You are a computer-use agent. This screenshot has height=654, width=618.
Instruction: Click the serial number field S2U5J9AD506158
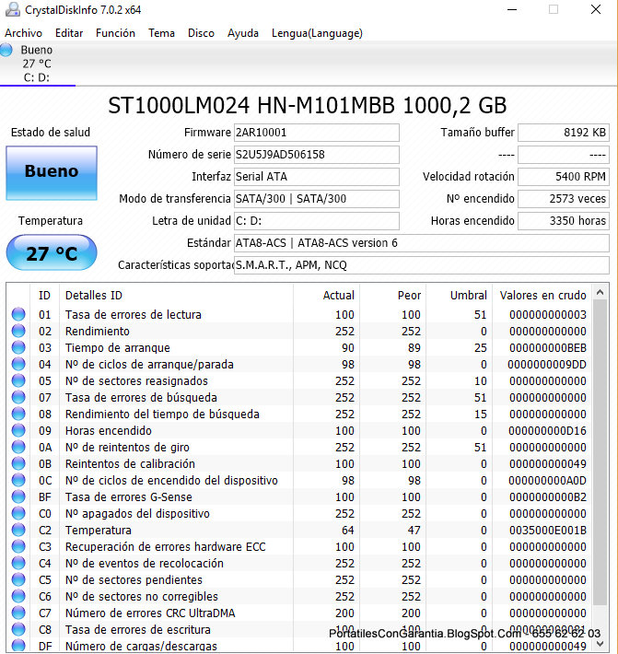(317, 155)
